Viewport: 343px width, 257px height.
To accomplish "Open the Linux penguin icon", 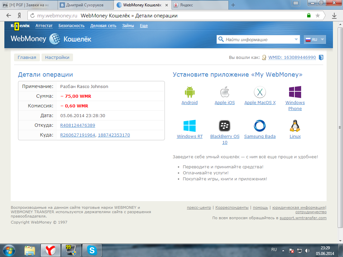I will 295,126.
